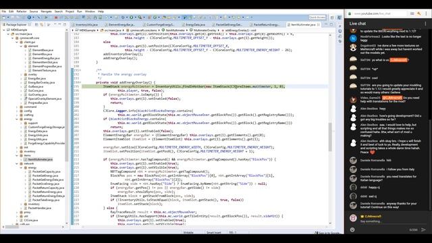
Task: Maximize the Package Explorer view
Action: coord(65,25)
